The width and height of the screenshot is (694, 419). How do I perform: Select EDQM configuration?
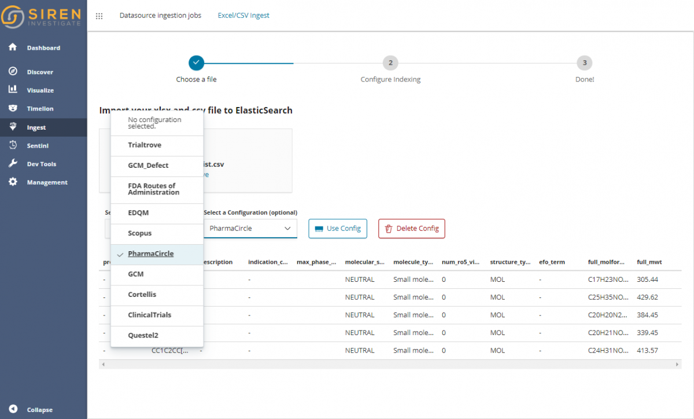[157, 213]
